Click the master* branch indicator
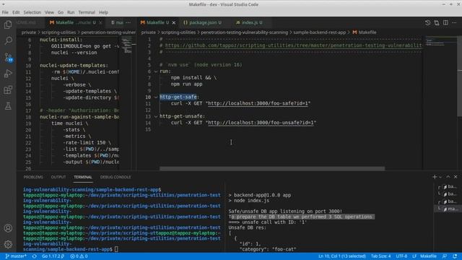The image size is (462, 260). click(x=16, y=256)
